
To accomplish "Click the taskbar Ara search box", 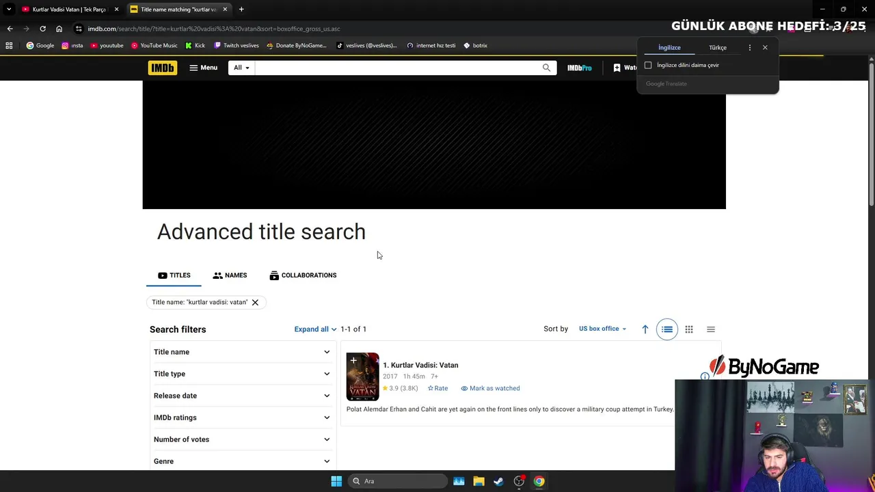I will tap(397, 481).
